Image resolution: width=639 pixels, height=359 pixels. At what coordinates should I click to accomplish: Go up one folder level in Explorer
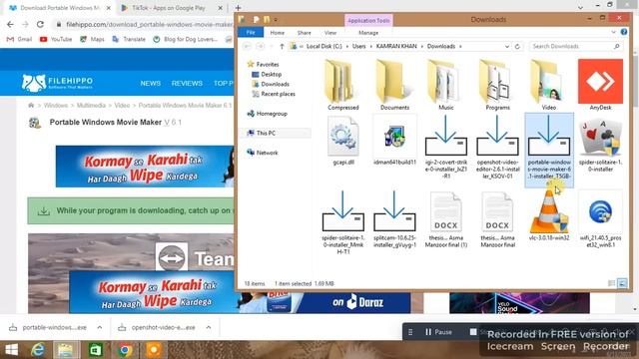click(282, 47)
